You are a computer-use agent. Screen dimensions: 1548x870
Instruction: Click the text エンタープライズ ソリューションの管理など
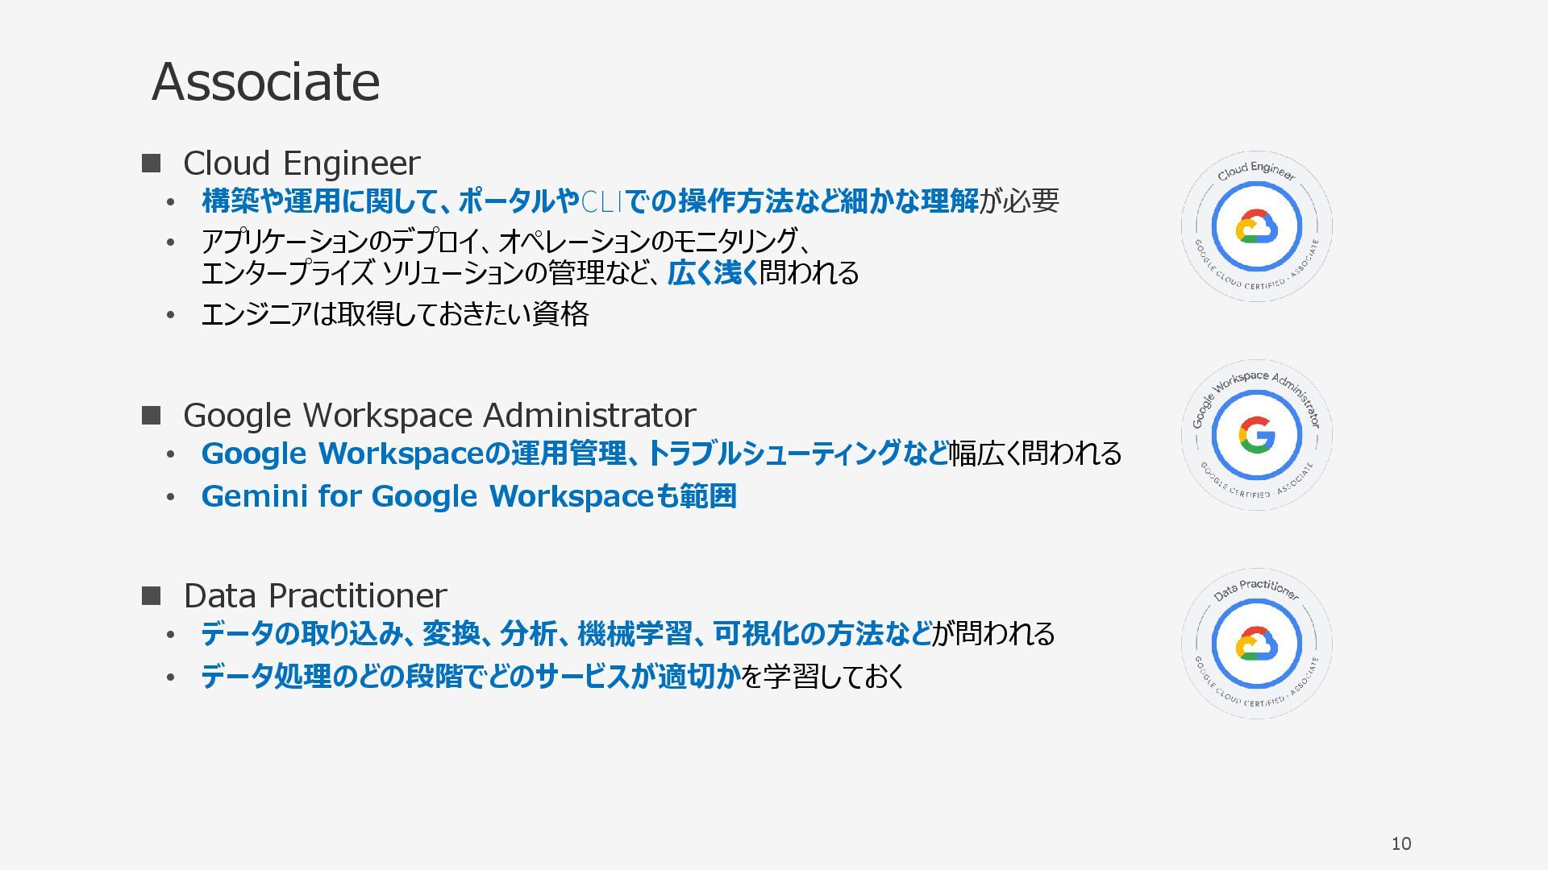coord(431,274)
